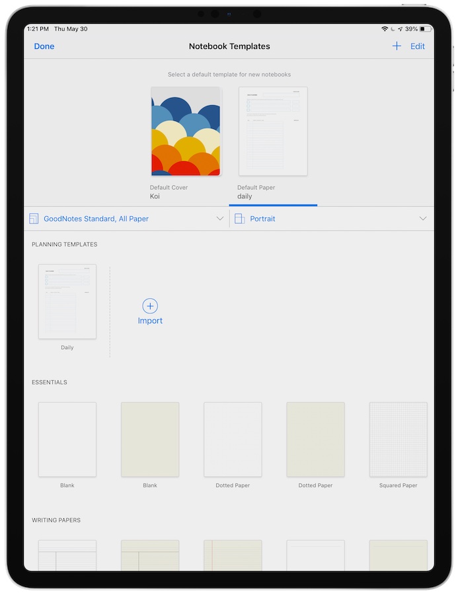Choose the Squared Paper template
Image resolution: width=458 pixels, height=595 pixels.
coord(398,440)
